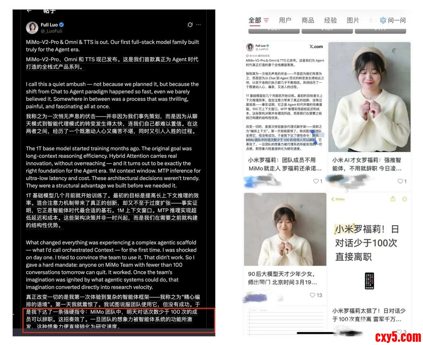Select the 全部 tab
The height and width of the screenshot is (345, 423).
pyautogui.click(x=255, y=20)
